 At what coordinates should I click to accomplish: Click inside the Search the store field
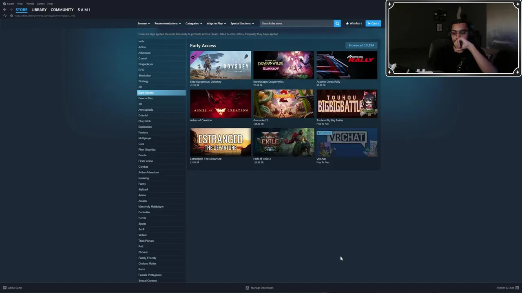(296, 24)
